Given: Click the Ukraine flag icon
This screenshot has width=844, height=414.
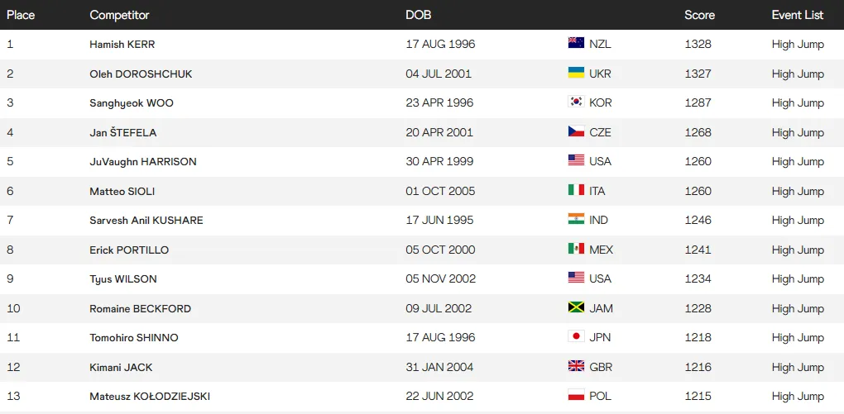Looking at the screenshot, I should (x=576, y=73).
